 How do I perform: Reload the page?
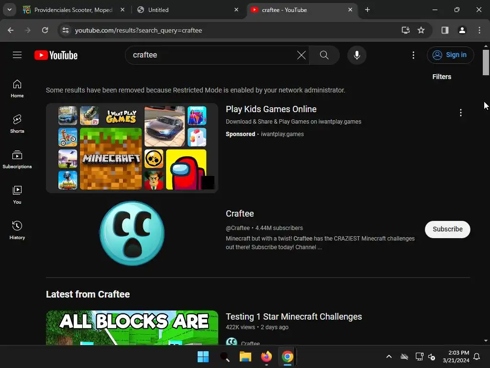tap(45, 30)
